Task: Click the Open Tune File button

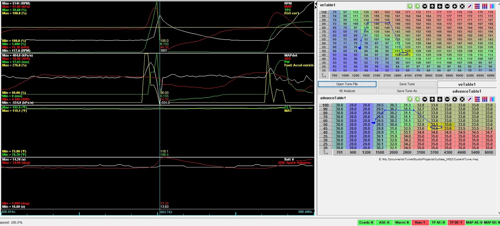Action: pyautogui.click(x=347, y=84)
